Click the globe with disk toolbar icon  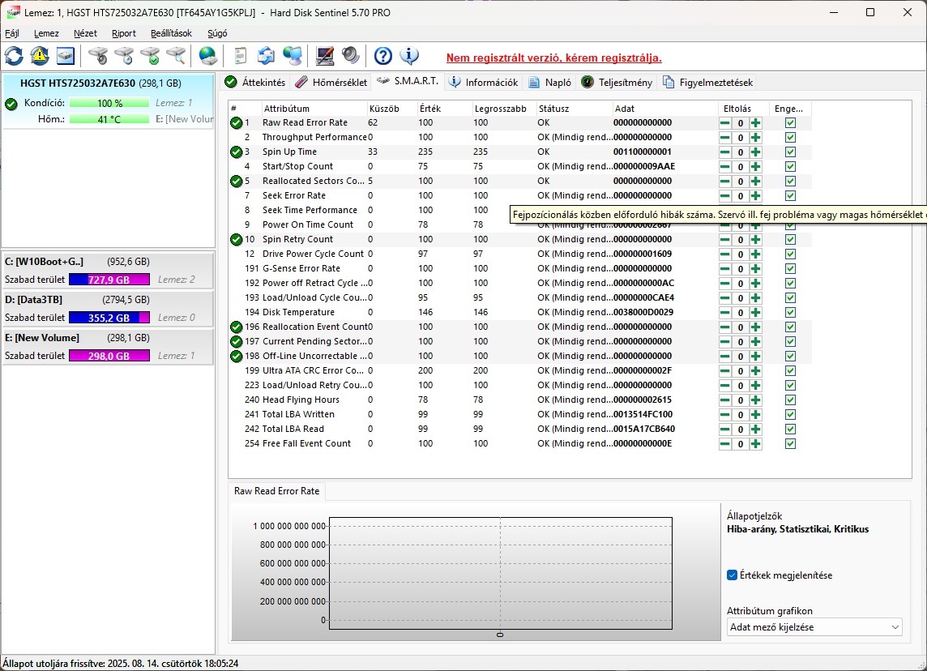(208, 56)
